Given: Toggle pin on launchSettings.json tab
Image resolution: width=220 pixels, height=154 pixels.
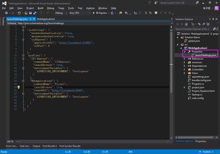Looking at the screenshot, I should 31,19.
